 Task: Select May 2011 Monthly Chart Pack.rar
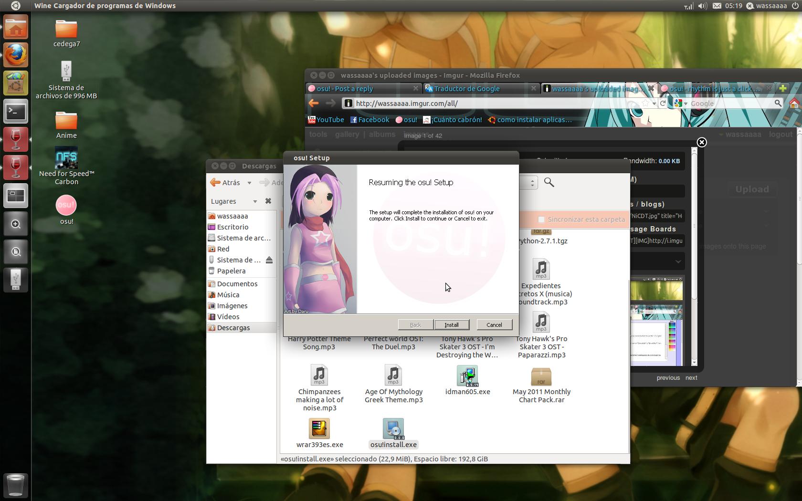(x=541, y=386)
